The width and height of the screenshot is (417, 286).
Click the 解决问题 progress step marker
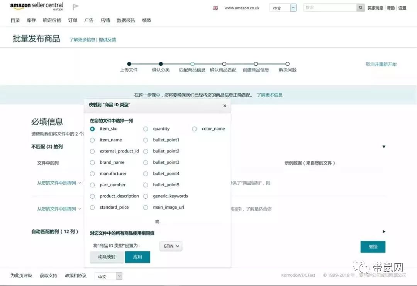(x=288, y=64)
